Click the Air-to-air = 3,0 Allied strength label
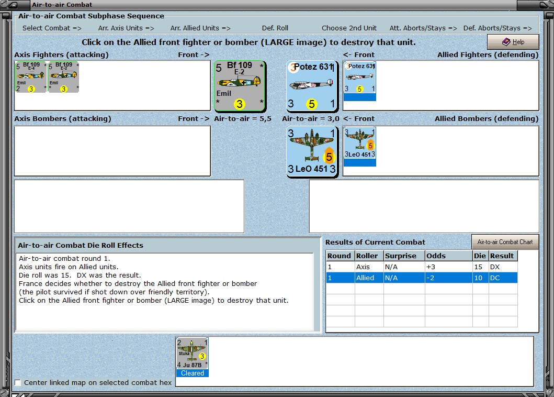 [311, 118]
